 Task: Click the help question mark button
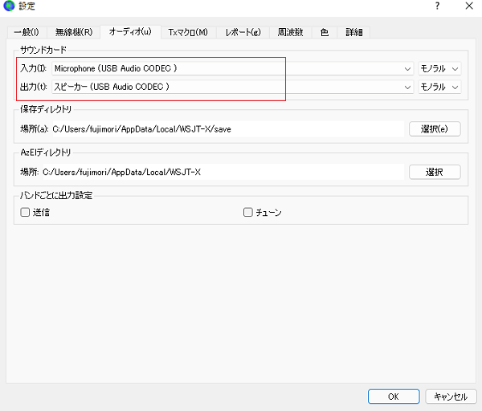point(437,7)
